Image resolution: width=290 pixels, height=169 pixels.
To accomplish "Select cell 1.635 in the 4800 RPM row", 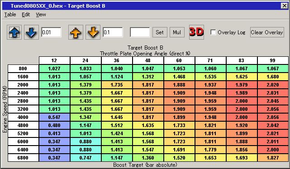I will point(148,125).
